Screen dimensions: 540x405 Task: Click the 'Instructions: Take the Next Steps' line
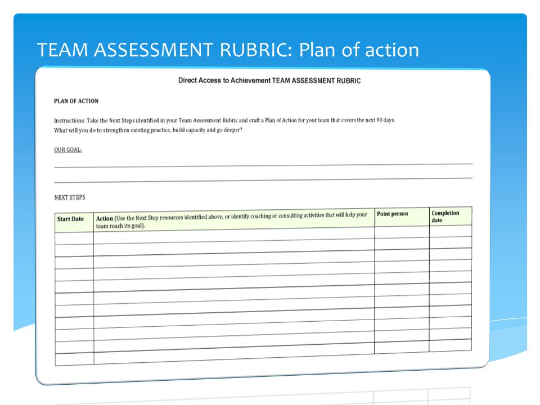pyautogui.click(x=224, y=120)
